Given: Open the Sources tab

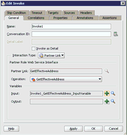Looking at the screenshot, I should pos(69,13).
